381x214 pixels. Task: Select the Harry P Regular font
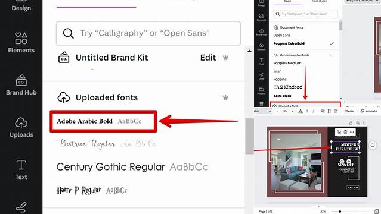tap(92, 190)
